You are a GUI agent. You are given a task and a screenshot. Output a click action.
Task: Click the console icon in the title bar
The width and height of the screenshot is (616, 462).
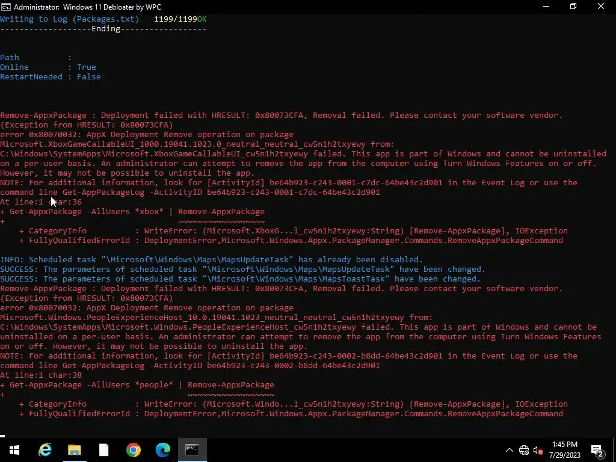click(x=6, y=7)
